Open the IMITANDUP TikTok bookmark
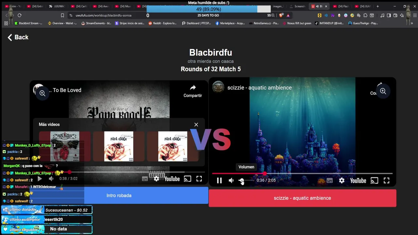 point(330,23)
